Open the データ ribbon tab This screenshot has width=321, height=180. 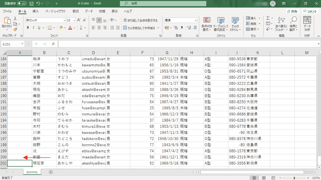click(x=89, y=11)
